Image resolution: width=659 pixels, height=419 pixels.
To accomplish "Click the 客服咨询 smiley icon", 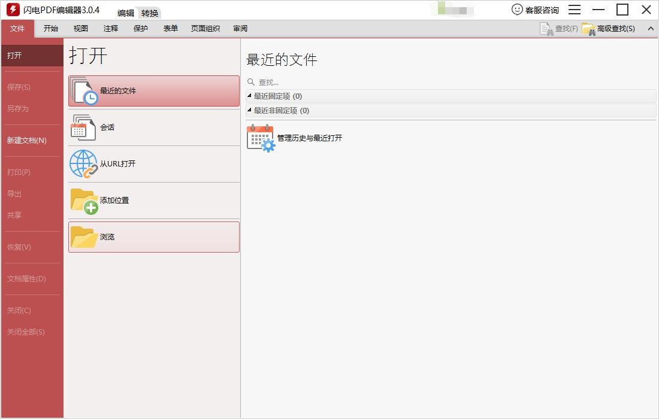I will click(x=516, y=10).
